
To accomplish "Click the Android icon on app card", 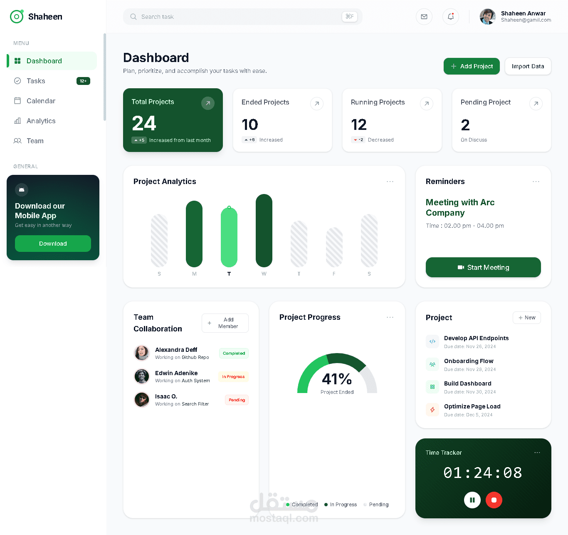I will tap(22, 190).
